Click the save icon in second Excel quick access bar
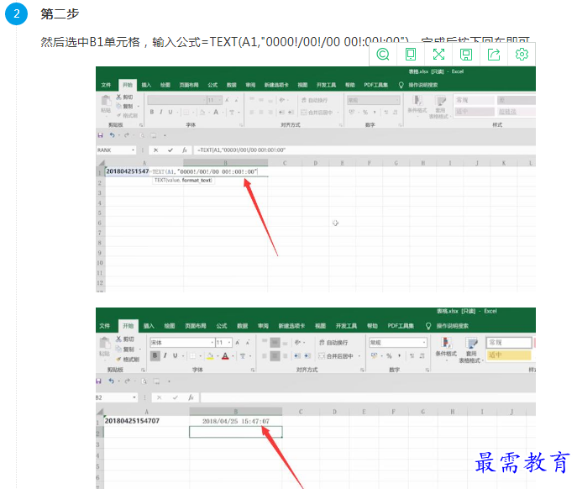 click(98, 381)
